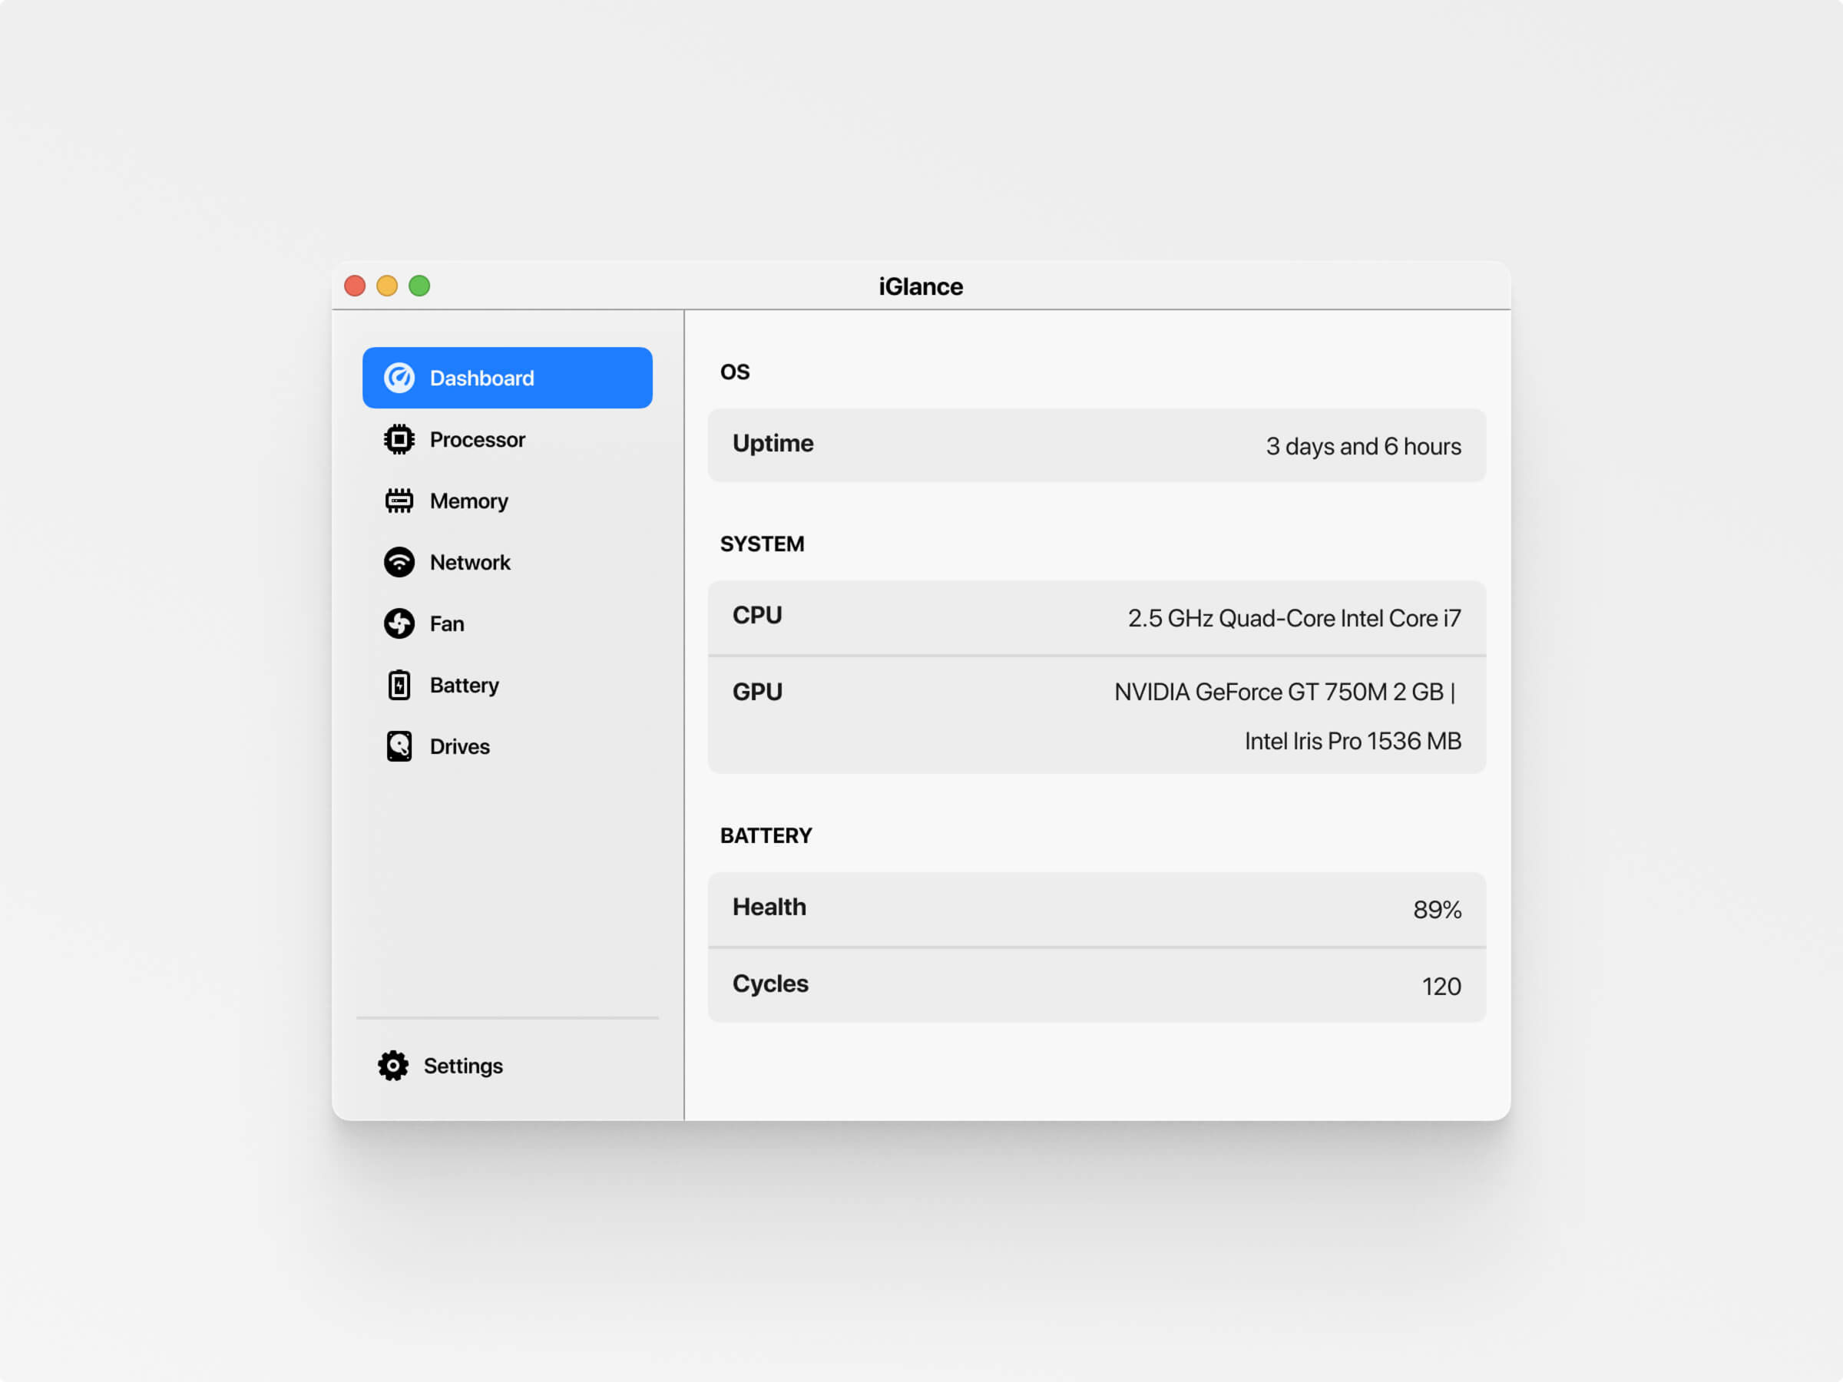
Task: Click the Dashboard icon
Action: 401,378
